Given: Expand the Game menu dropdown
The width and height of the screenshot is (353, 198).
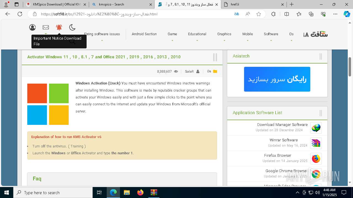Looking at the screenshot, I should click(x=172, y=41).
